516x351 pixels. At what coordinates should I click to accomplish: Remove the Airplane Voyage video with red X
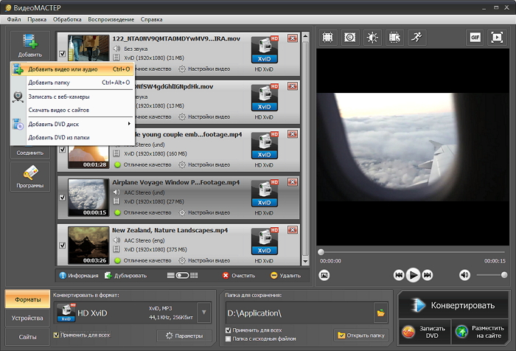pyautogui.click(x=293, y=181)
